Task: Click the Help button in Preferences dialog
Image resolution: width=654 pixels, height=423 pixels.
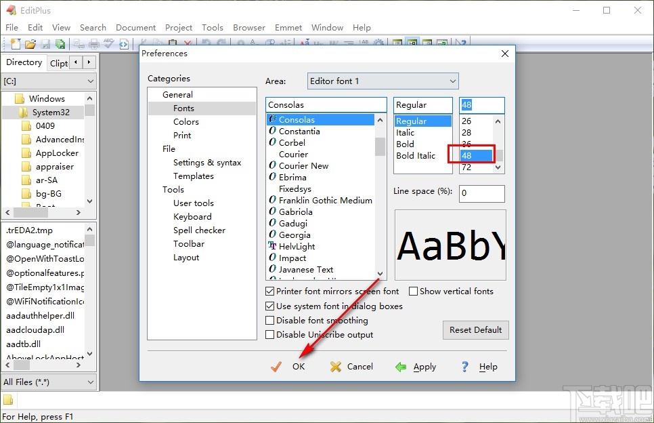Action: click(479, 367)
